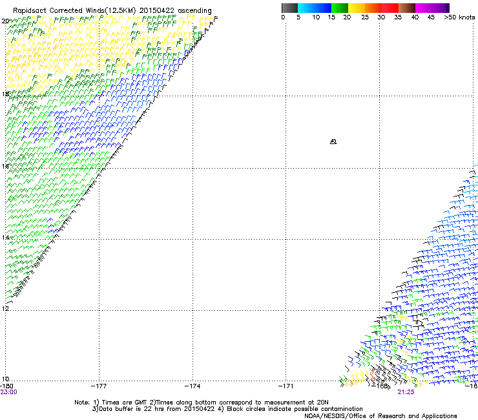Click the latitude label '14'
This screenshot has width=478, height=420.
click(5, 237)
